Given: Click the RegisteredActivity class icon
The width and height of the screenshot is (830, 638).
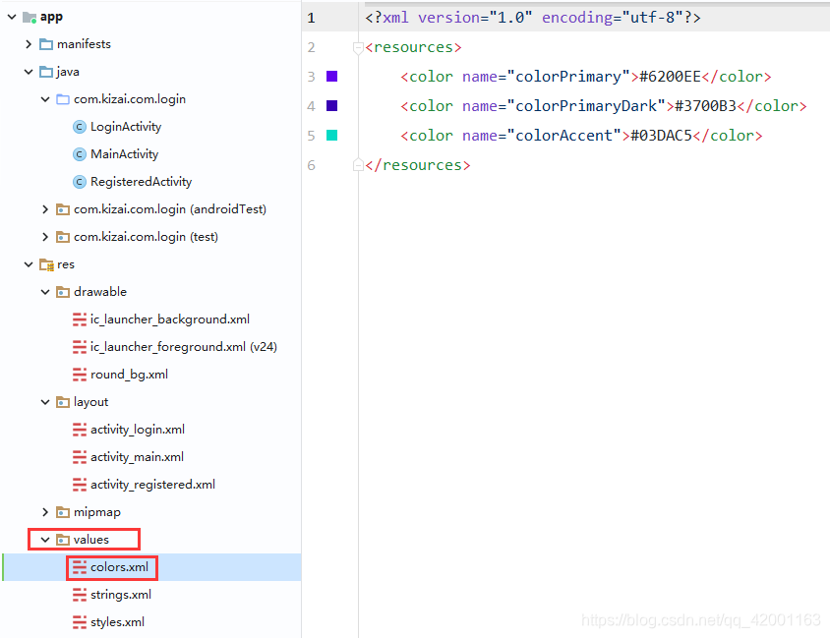Looking at the screenshot, I should click(x=80, y=182).
